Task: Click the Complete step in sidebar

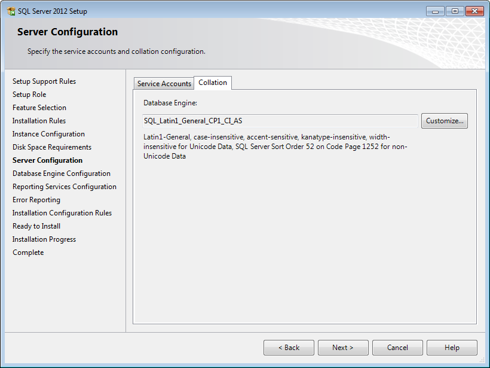Action: pyautogui.click(x=28, y=253)
